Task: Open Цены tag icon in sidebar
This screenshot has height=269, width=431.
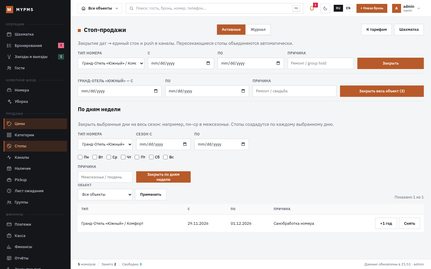Action: point(9,124)
